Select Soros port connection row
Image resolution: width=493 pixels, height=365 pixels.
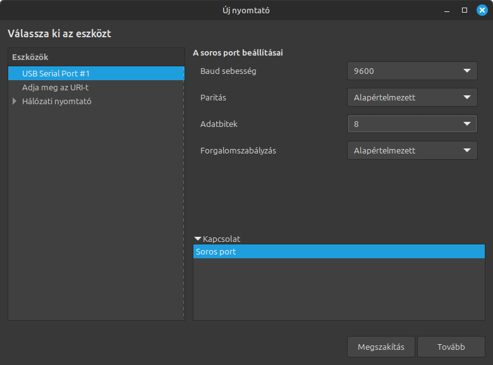[x=339, y=252]
